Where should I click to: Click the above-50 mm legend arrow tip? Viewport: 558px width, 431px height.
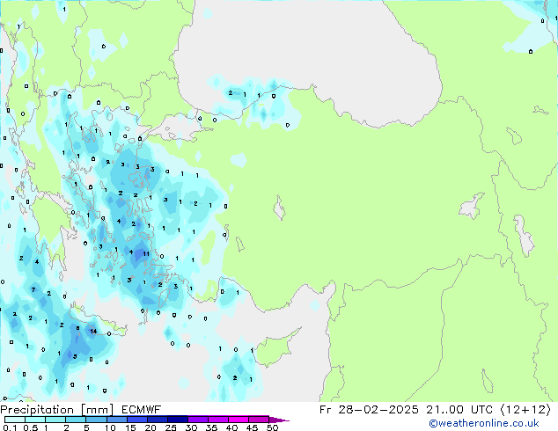pos(279,420)
